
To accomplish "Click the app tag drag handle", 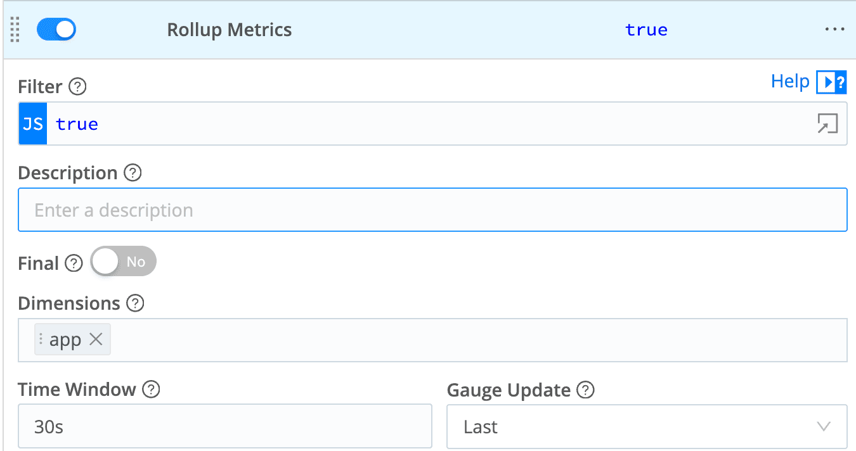I will point(41,340).
